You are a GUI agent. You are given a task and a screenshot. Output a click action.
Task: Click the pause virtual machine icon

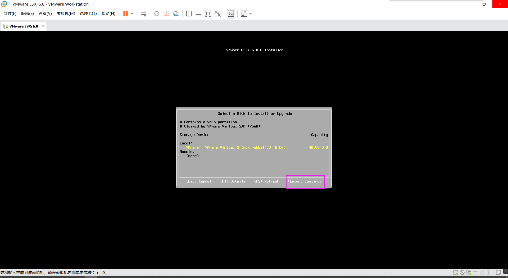click(125, 14)
